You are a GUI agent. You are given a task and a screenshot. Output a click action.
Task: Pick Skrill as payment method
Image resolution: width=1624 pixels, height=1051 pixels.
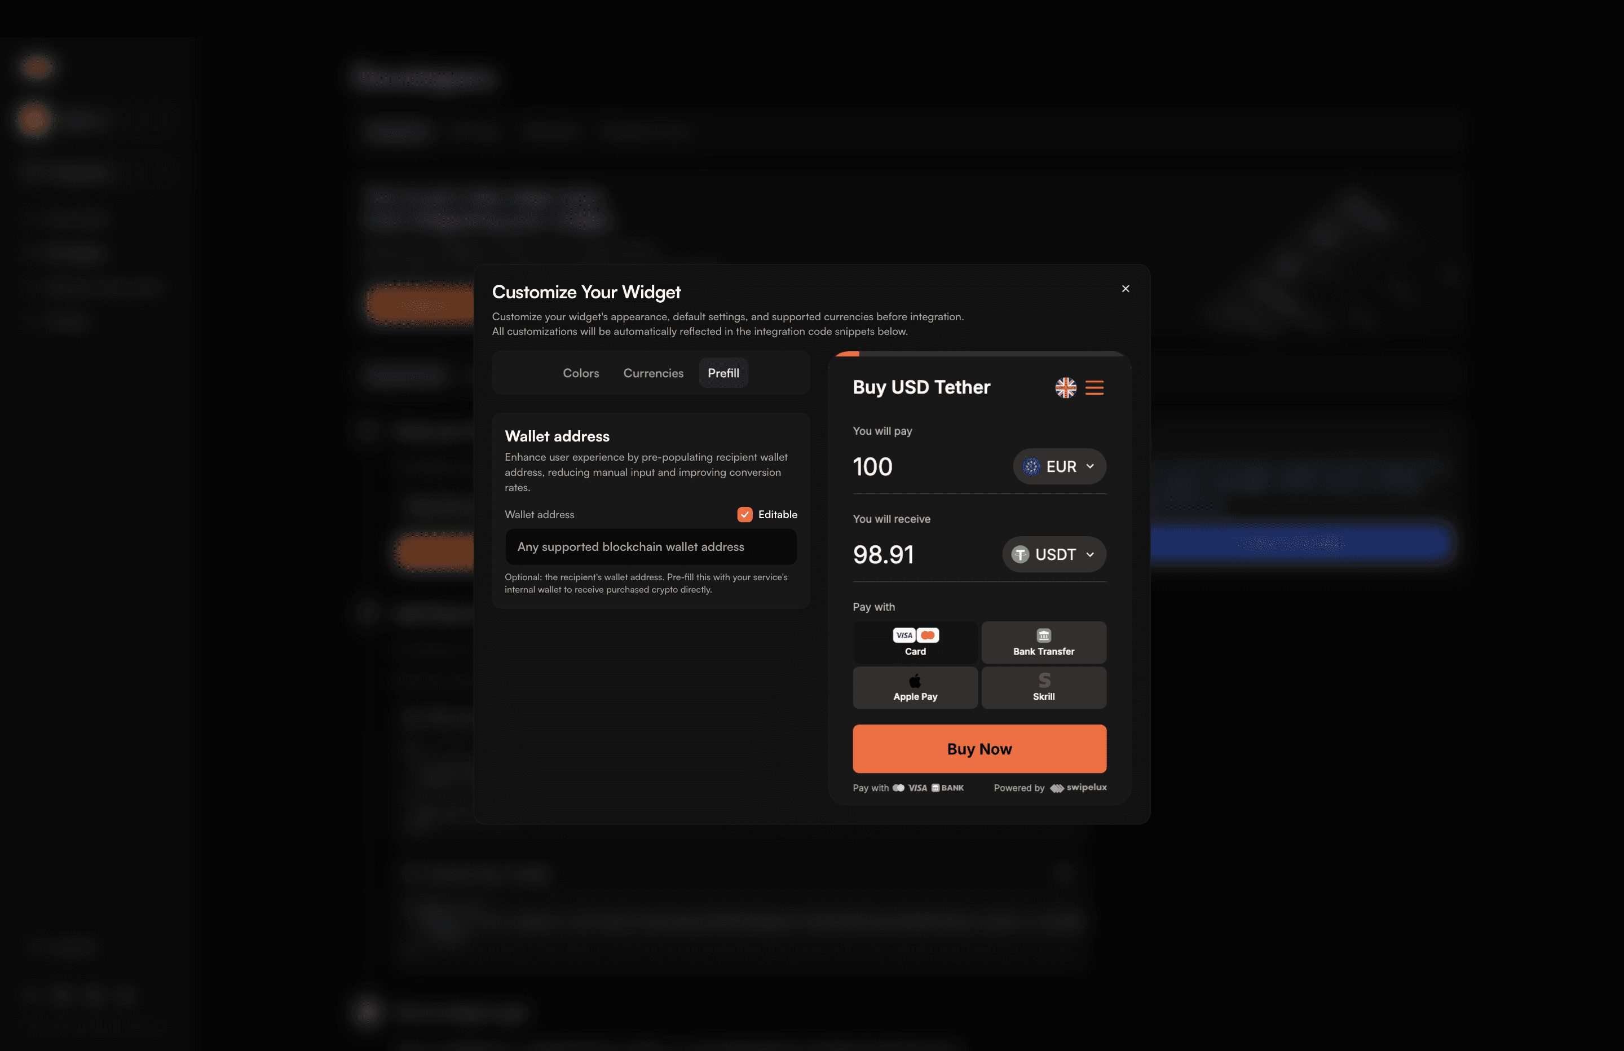pos(1043,687)
